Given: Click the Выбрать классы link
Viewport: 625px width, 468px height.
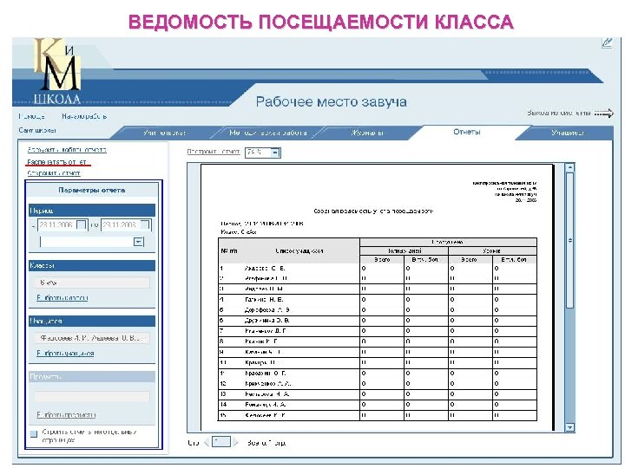Looking at the screenshot, I should click(x=62, y=297).
